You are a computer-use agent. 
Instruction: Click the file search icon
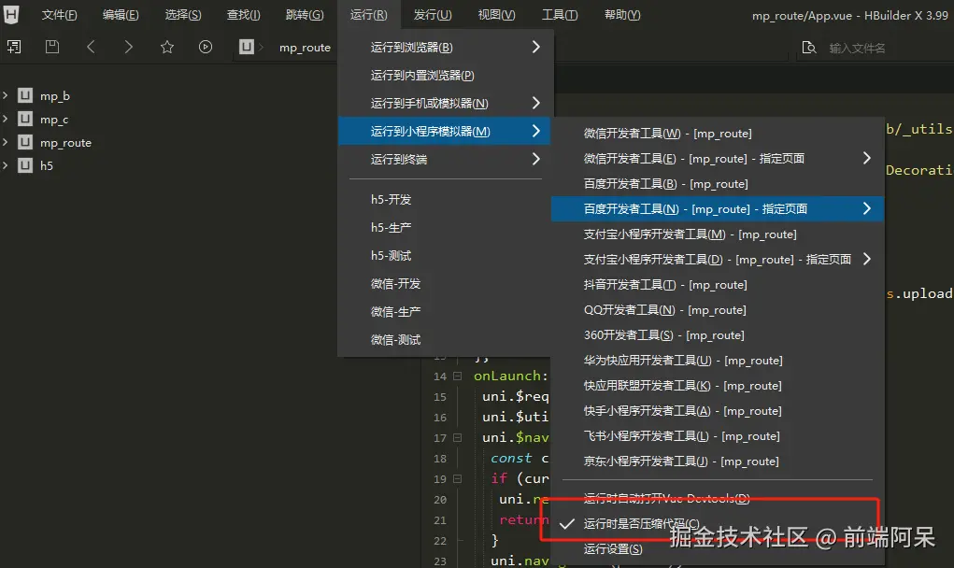click(x=809, y=48)
